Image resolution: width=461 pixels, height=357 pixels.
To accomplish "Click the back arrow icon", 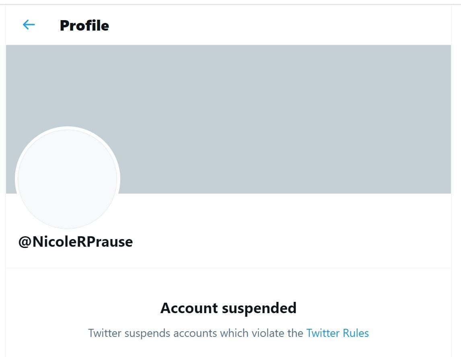I will click(29, 25).
